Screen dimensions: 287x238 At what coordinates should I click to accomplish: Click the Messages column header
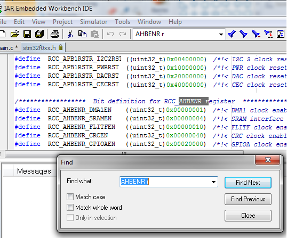pyautogui.click(x=34, y=171)
